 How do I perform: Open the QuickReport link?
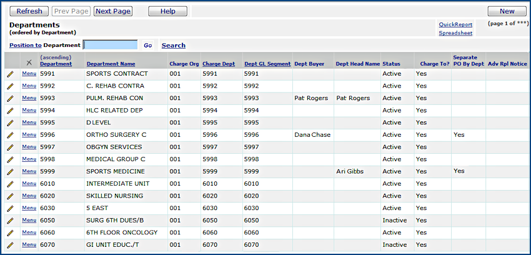click(x=455, y=25)
